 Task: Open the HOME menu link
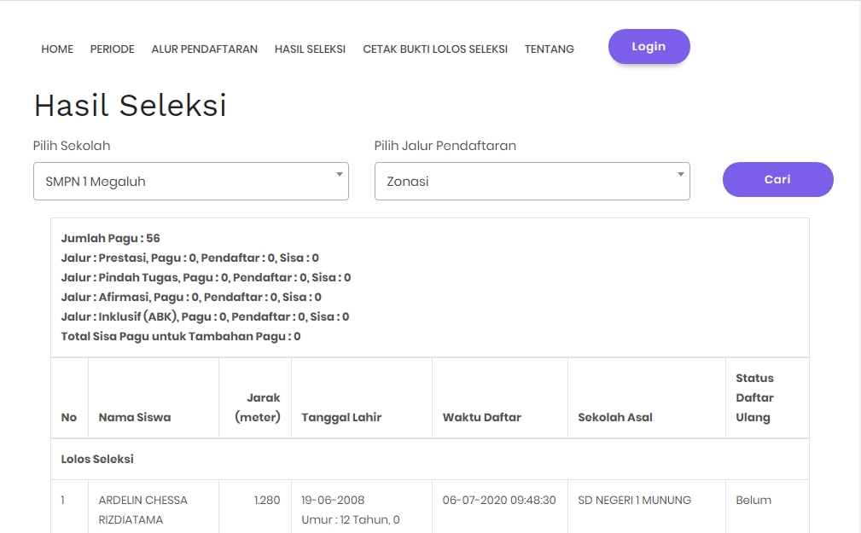click(x=57, y=49)
